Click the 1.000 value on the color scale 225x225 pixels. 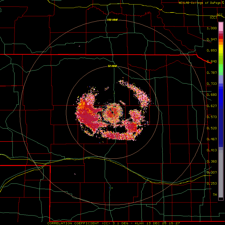[212, 28]
